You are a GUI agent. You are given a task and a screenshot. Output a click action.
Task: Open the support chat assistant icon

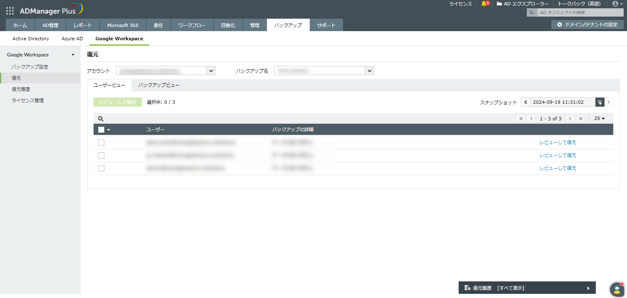pos(617,289)
